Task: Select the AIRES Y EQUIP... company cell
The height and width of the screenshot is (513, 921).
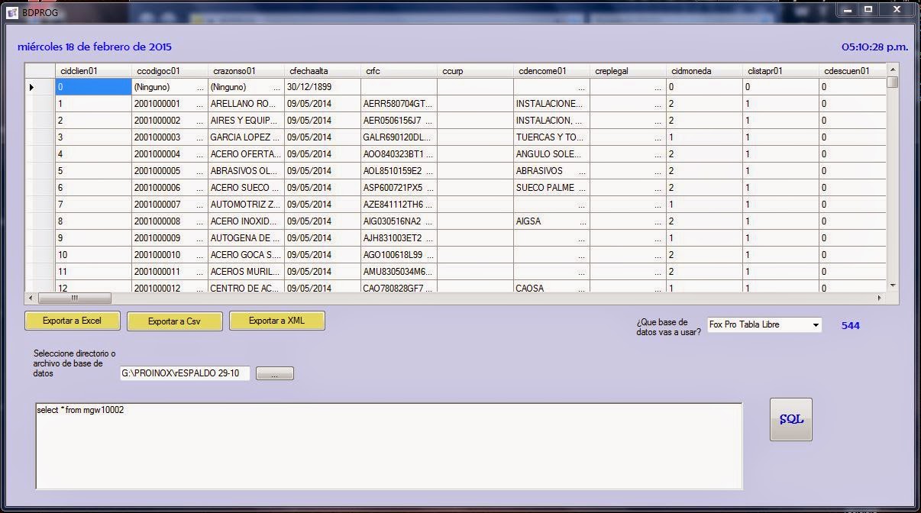Action: 246,121
